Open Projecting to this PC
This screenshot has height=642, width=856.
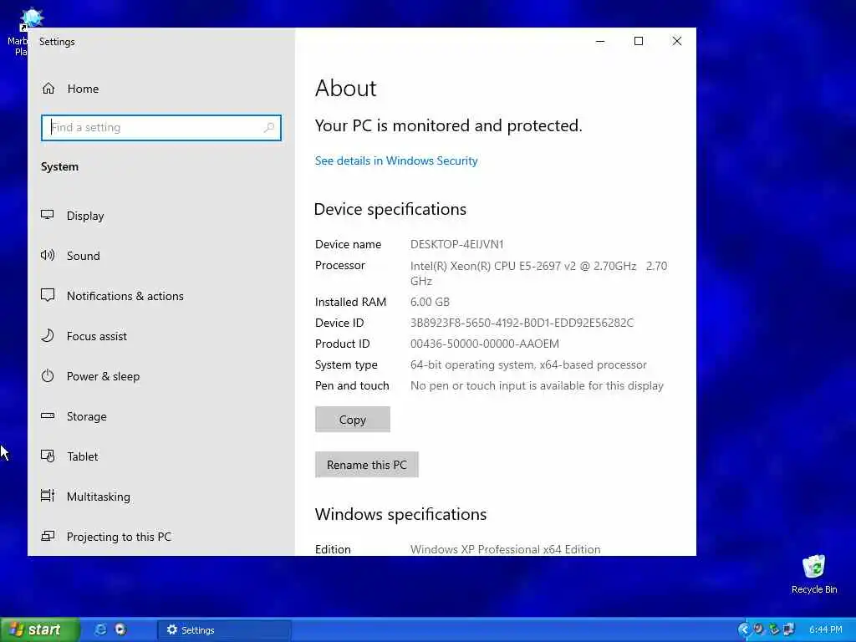[x=107, y=537]
